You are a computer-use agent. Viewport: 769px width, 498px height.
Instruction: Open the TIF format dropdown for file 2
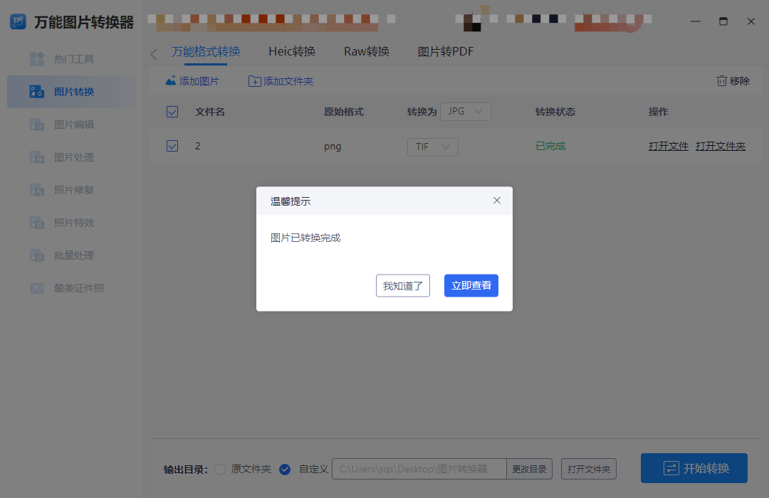point(433,147)
